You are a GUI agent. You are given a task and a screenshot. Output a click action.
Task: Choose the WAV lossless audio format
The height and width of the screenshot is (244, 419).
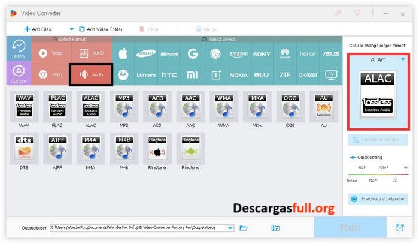tap(24, 107)
